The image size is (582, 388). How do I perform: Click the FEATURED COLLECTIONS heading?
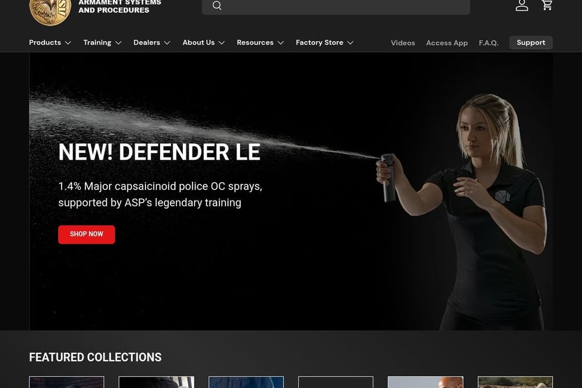95,357
